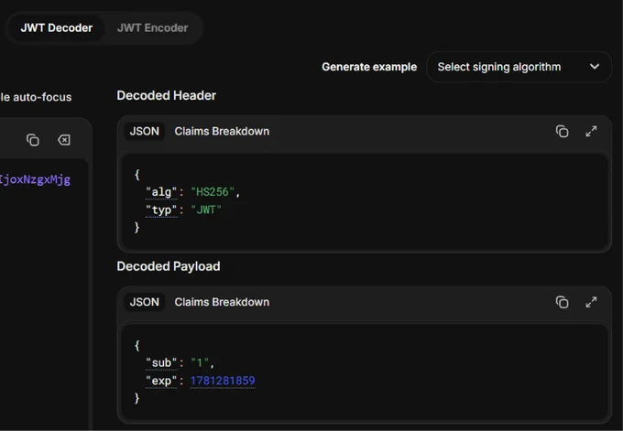The width and height of the screenshot is (623, 431).
Task: Copy the Decoded Payload JSON
Action: [562, 302]
